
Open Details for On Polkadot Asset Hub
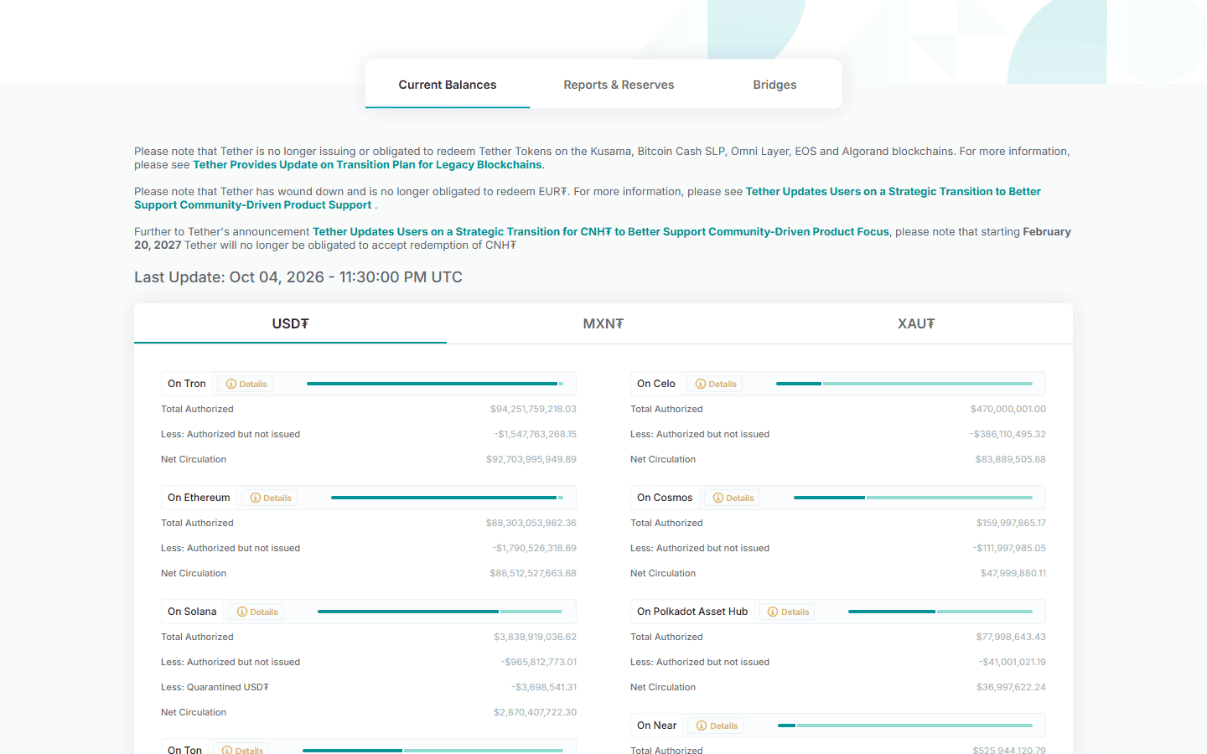788,612
